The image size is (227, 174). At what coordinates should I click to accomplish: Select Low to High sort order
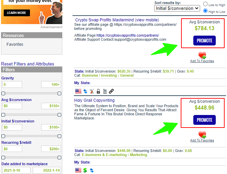pos(205,4)
